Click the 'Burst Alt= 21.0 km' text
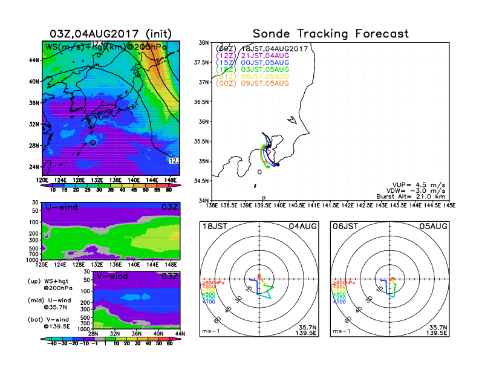This screenshot has width=479, height=370. click(x=411, y=196)
